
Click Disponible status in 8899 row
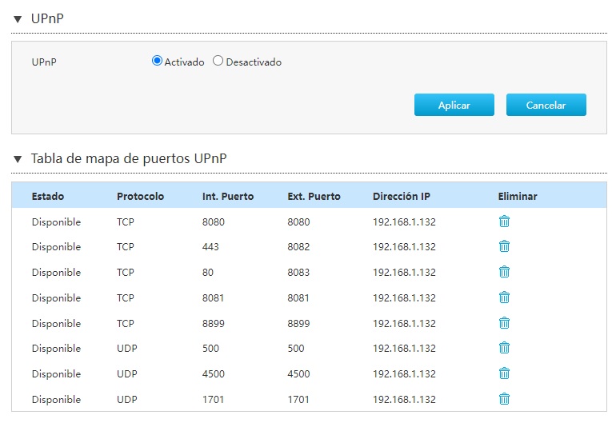point(56,324)
